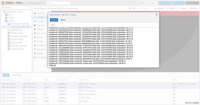Select the VM 100 - Clone task row
The width and height of the screenshot is (200, 105).
(x=100, y=87)
